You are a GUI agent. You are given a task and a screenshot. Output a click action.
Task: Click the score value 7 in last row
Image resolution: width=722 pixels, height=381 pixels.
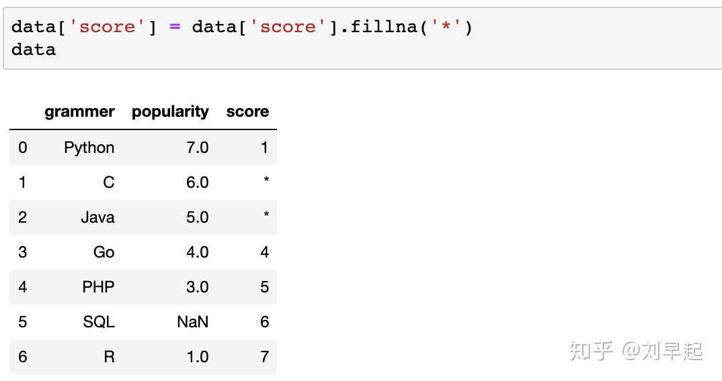(264, 357)
